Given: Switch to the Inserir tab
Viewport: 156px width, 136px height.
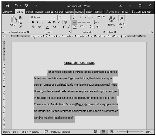Looking at the screenshot, I should (x=29, y=12).
